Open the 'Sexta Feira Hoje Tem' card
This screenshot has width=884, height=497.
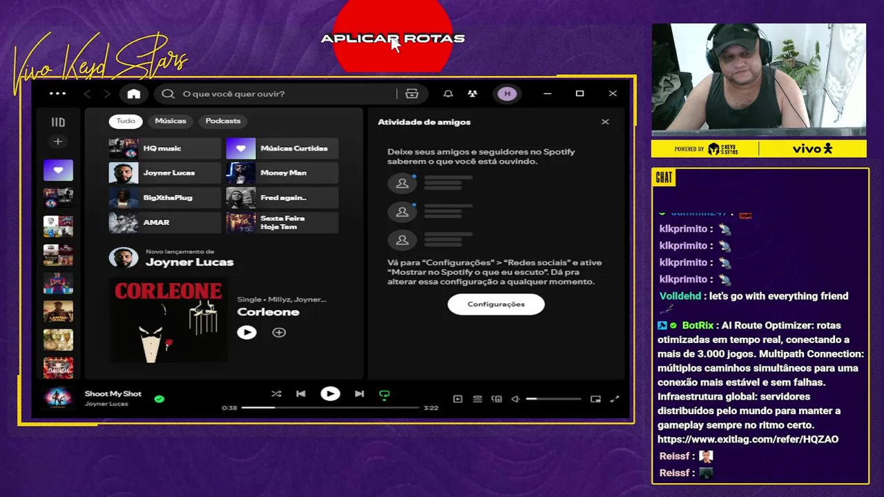(282, 222)
